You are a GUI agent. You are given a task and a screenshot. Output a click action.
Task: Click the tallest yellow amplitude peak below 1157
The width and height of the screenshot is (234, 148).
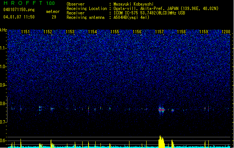click(x=161, y=142)
